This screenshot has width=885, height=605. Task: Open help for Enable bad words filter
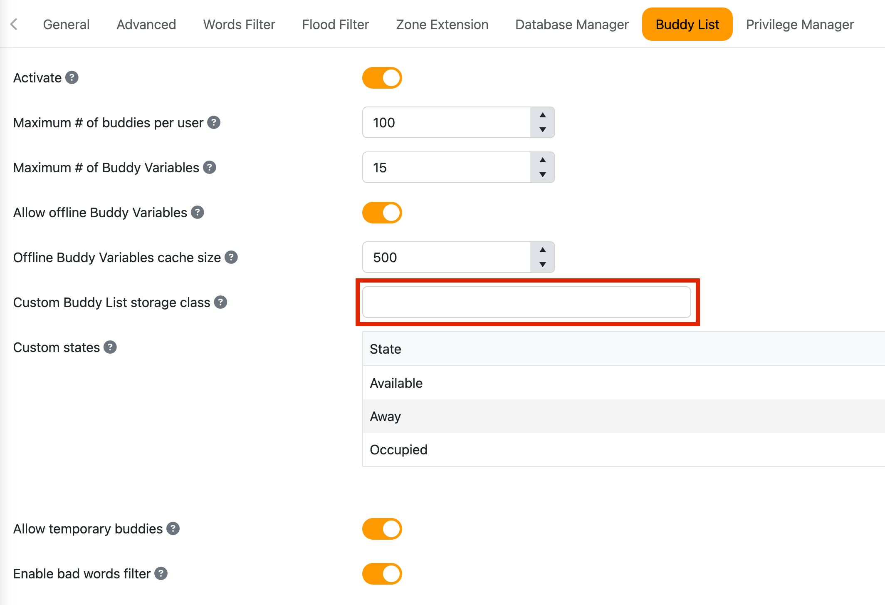[x=161, y=573]
